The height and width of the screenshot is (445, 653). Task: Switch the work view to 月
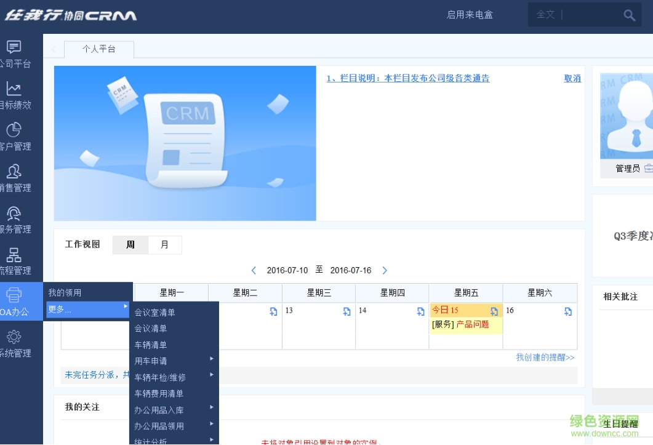(164, 244)
